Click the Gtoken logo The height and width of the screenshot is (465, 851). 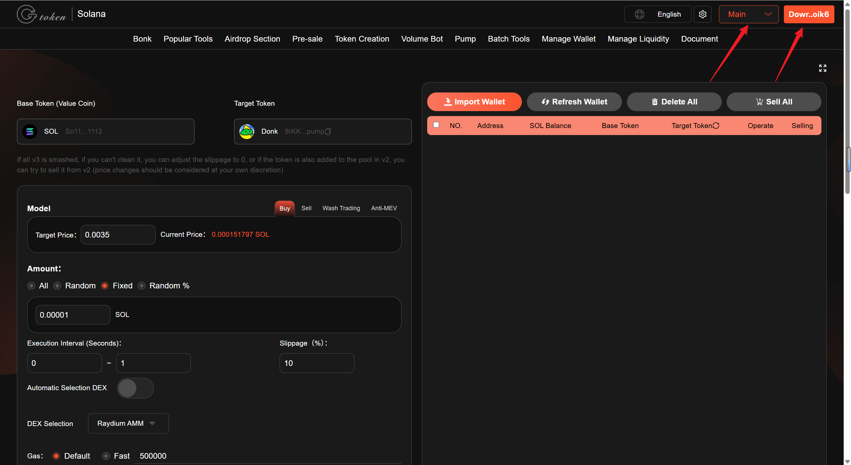(x=42, y=14)
